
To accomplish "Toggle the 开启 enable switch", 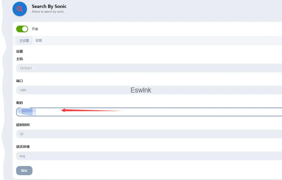I will pyautogui.click(x=22, y=29).
